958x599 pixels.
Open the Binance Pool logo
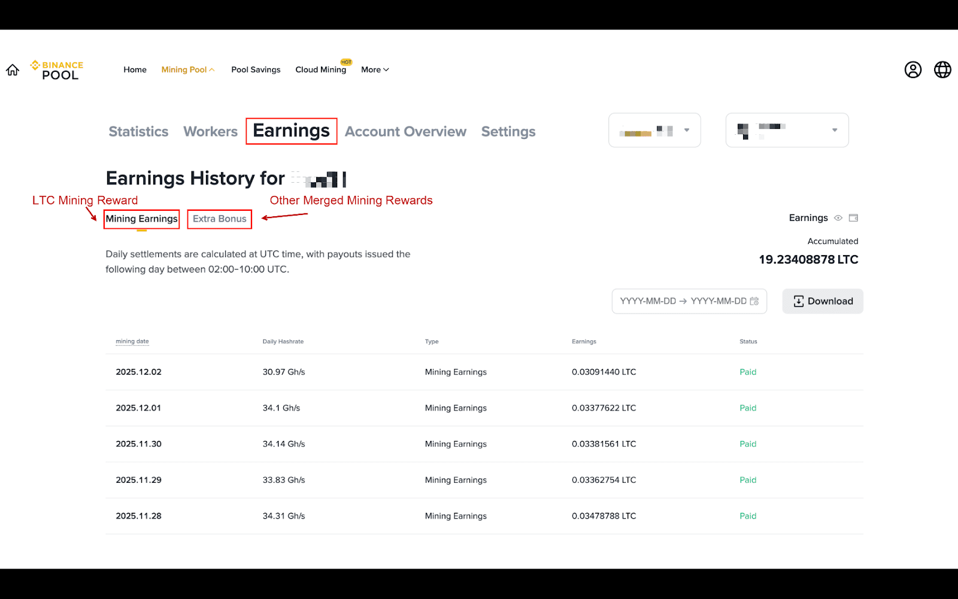point(57,70)
